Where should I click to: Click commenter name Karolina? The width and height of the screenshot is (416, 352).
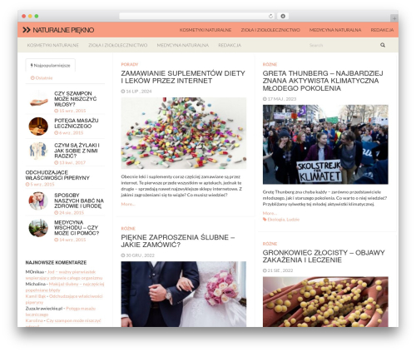(34, 320)
